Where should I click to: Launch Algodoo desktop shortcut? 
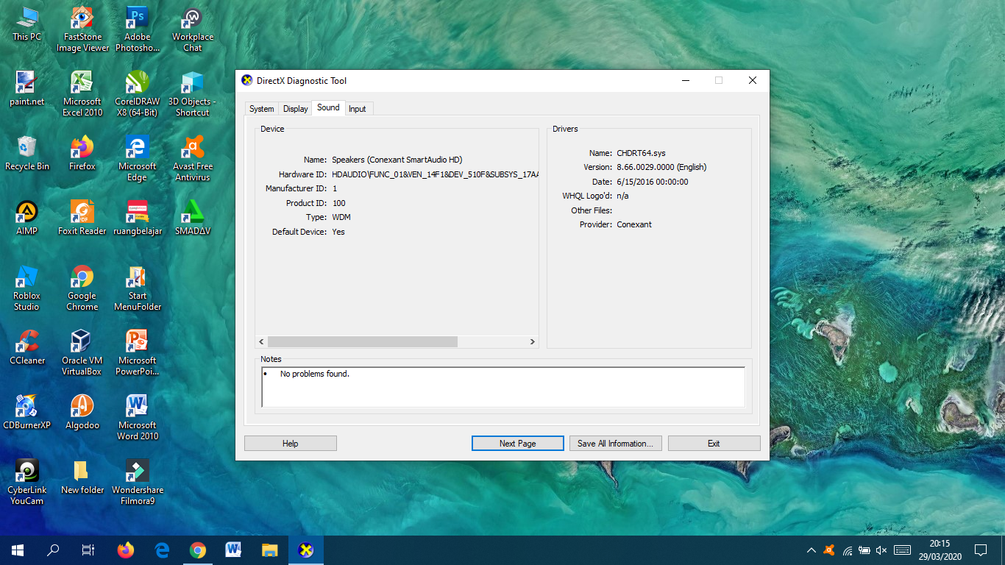coord(82,412)
